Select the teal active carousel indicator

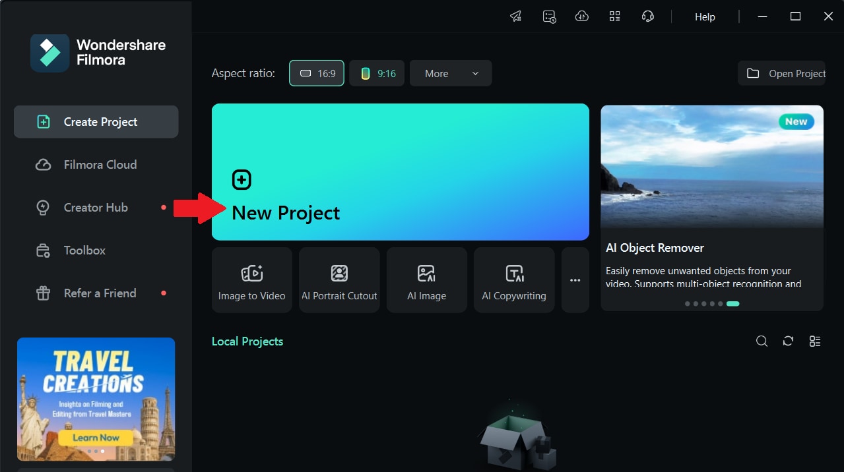pyautogui.click(x=732, y=304)
